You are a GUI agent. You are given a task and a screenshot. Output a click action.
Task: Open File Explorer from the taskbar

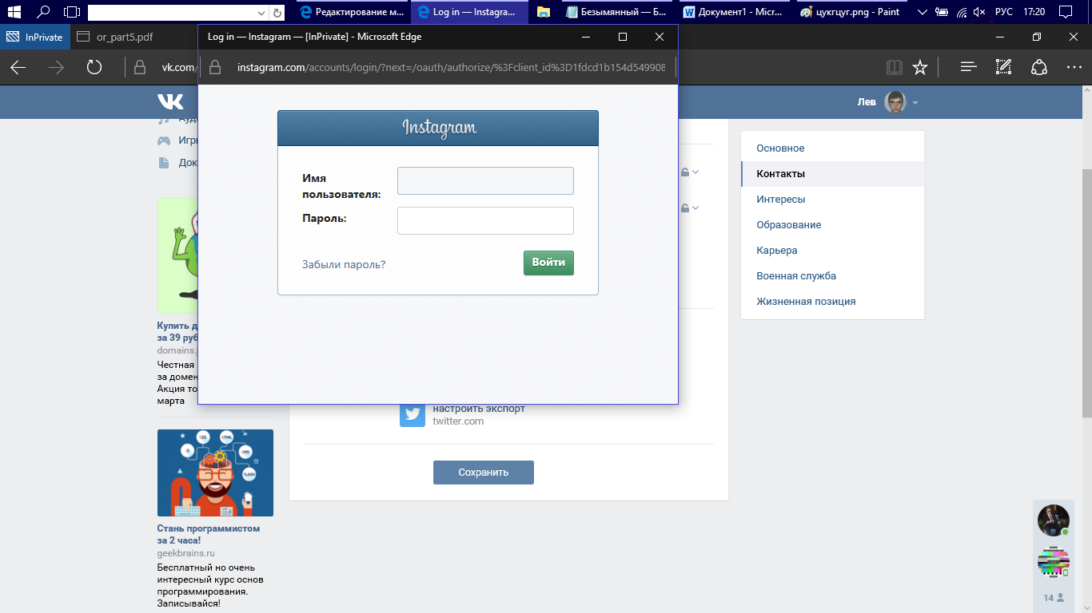(x=544, y=12)
